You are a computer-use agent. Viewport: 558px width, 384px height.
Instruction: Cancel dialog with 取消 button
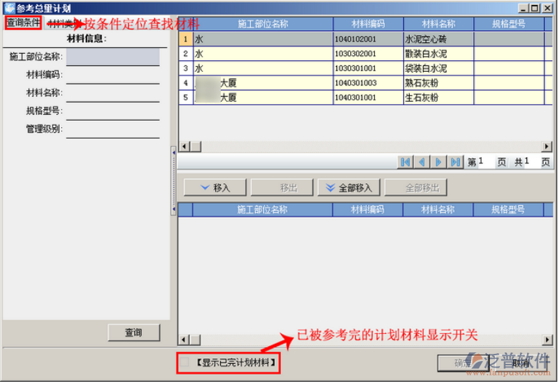tap(521, 363)
